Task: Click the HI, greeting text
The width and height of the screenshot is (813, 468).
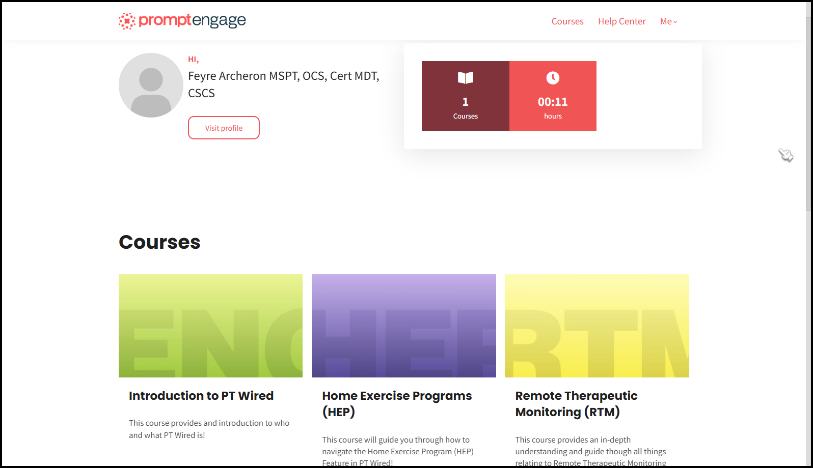Action: click(194, 60)
